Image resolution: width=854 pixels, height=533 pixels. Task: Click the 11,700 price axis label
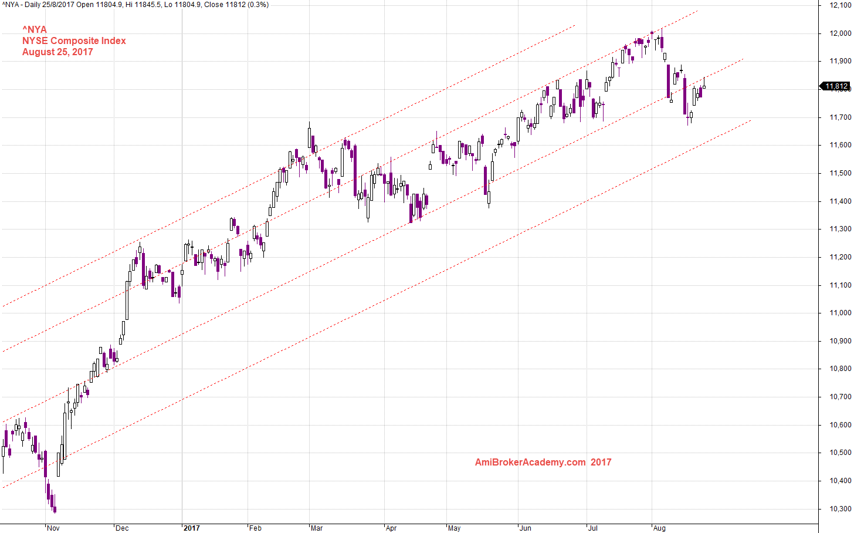tap(840, 117)
